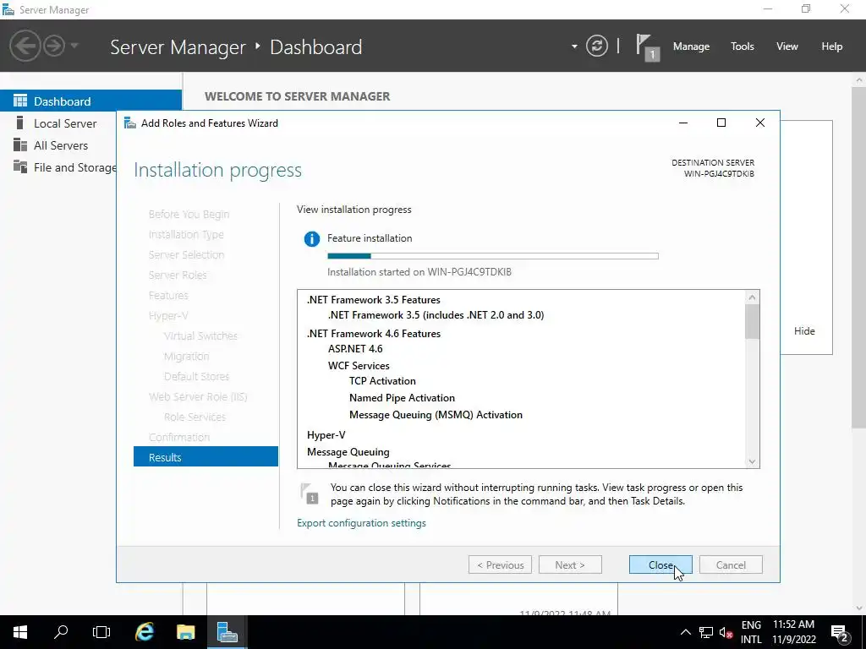Viewport: 866px width, 649px height.
Task: Click the ENG INTL language indicator
Action: click(751, 632)
